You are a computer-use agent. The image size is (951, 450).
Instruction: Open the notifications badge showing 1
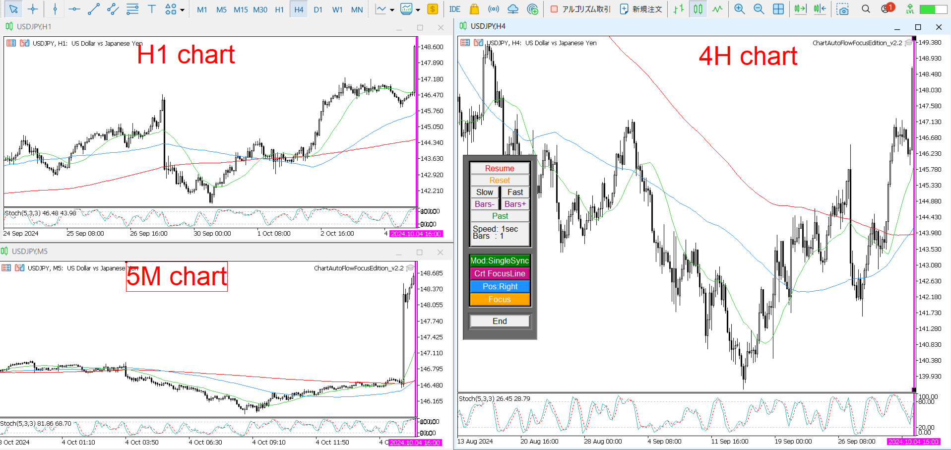tap(888, 9)
